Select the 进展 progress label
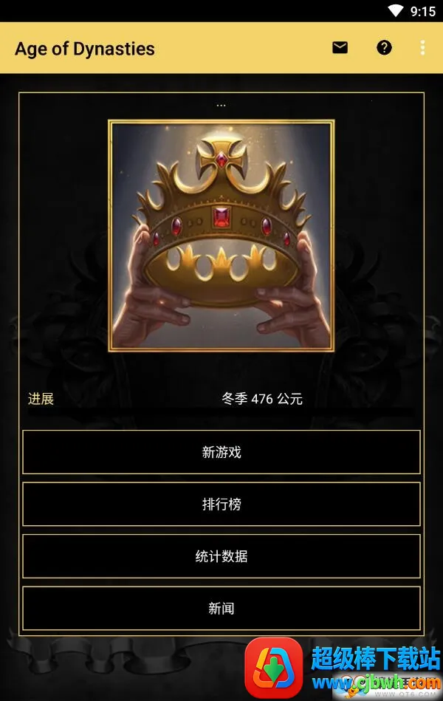 coord(41,398)
